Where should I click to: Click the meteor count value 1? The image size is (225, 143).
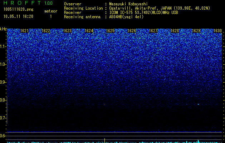point(51,16)
